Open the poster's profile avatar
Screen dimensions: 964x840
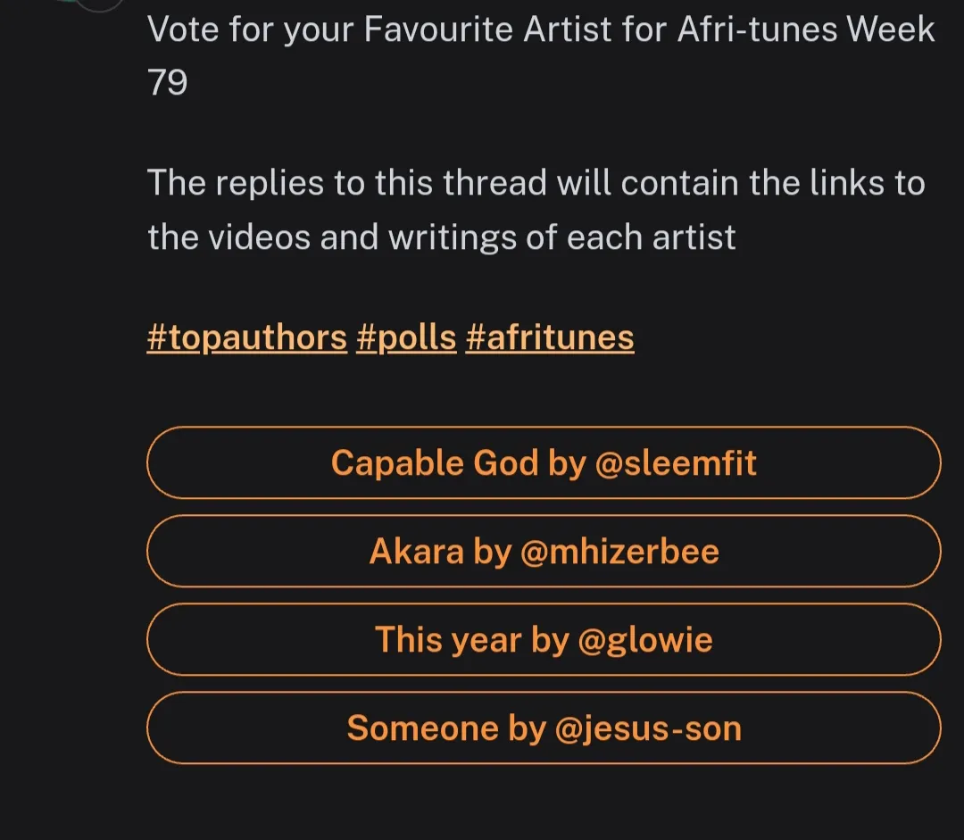point(98,4)
